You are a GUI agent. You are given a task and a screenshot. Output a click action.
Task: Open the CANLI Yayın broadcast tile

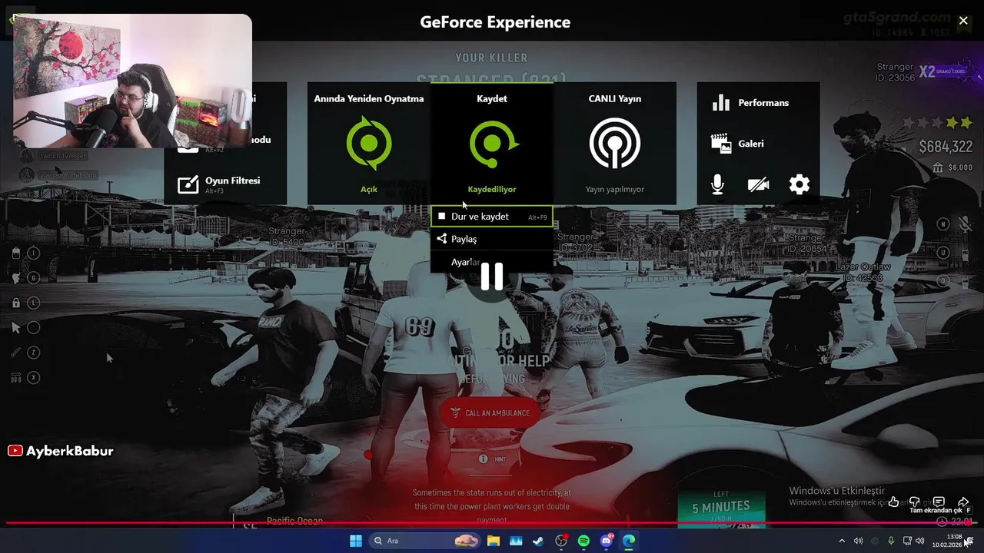(615, 144)
